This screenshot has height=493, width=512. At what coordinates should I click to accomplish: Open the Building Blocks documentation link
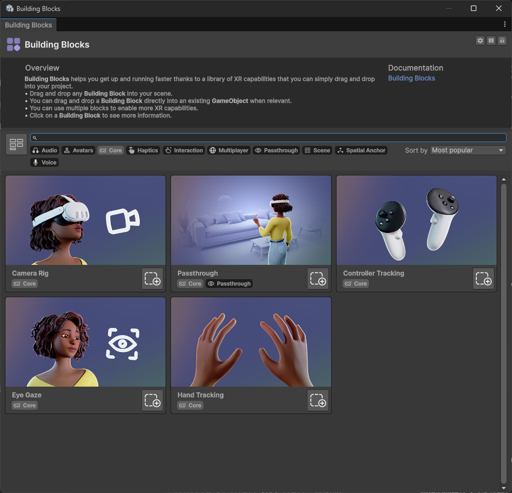coord(412,78)
